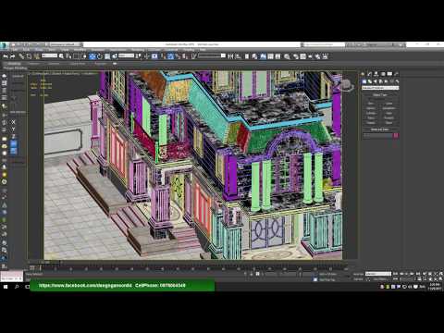Open the Rendered Frame Window

pos(302,56)
